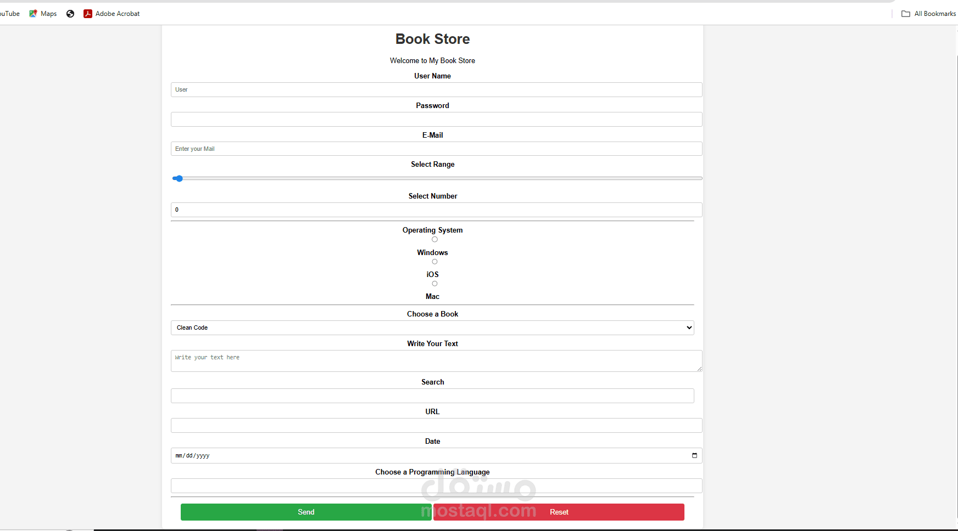
Task: Open the globe icon bookmark
Action: (x=70, y=14)
